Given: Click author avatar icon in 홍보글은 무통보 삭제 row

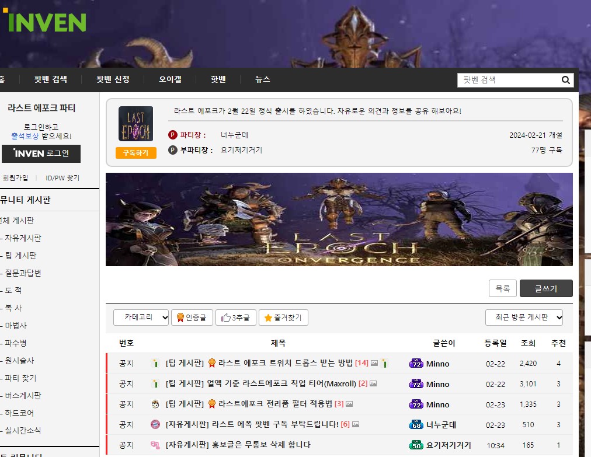Looking at the screenshot, I should pos(155,445).
